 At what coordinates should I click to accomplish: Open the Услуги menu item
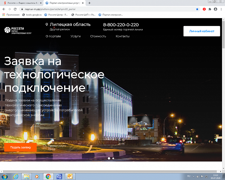(75, 36)
